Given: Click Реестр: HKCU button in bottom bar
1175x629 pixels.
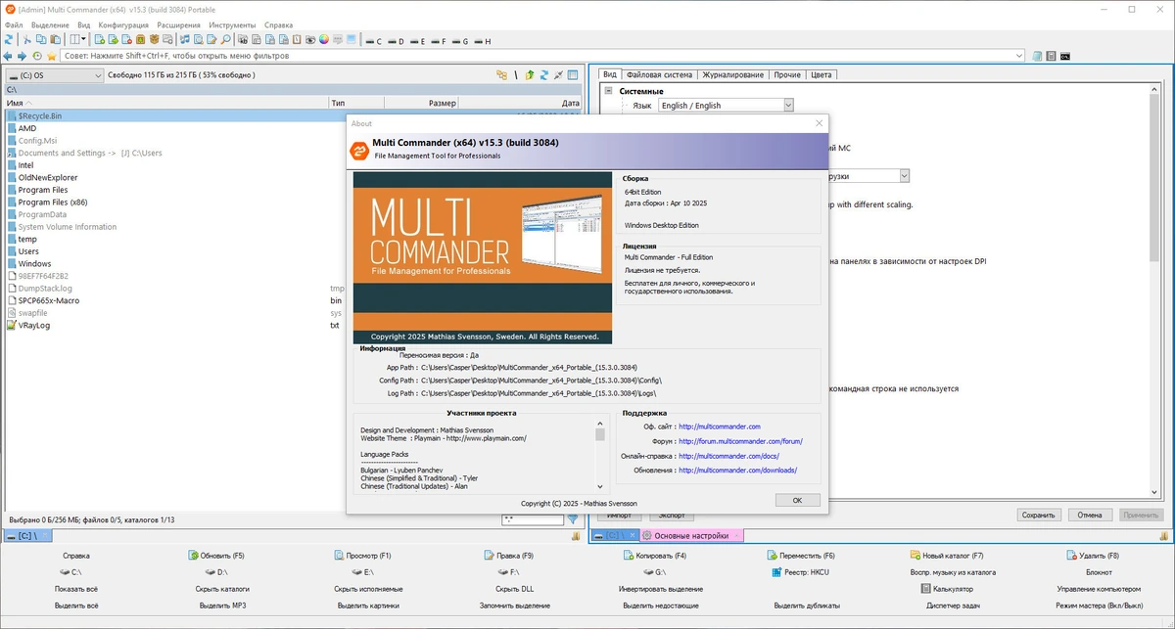Looking at the screenshot, I should pos(800,572).
